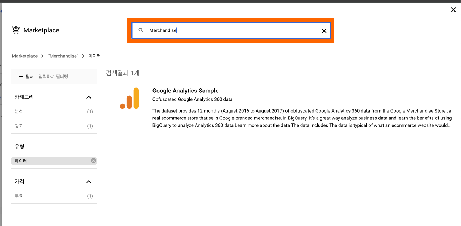Screen dimensions: 461x226
Task: Click the magnifier search icon
Action: (x=141, y=31)
